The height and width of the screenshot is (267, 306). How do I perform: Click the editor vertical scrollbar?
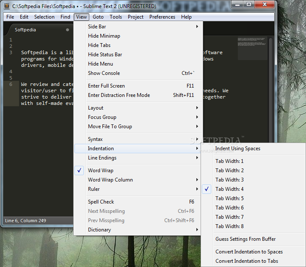pos(271,90)
